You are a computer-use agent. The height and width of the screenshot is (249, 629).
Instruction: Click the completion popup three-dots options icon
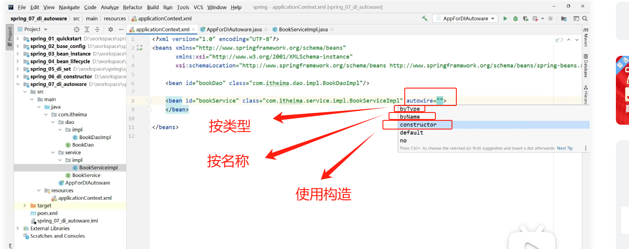[x=586, y=148]
